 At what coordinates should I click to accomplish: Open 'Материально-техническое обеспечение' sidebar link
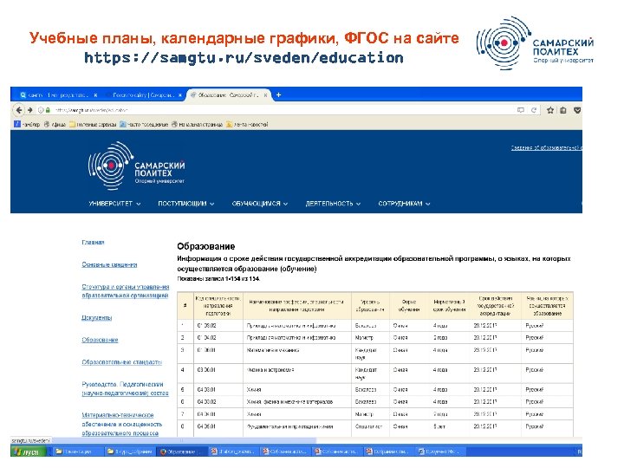point(122,424)
